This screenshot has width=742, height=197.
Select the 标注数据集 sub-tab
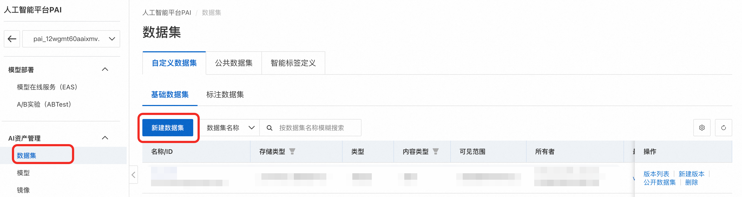coord(225,94)
